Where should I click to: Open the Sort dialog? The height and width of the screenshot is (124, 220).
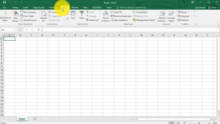[73, 15]
